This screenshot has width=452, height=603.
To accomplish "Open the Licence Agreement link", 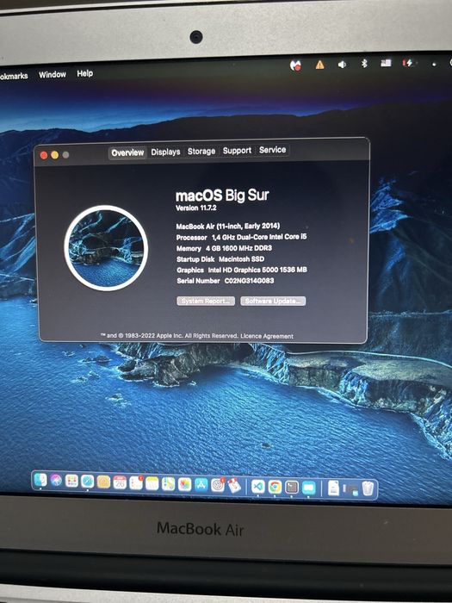I will pyautogui.click(x=267, y=336).
